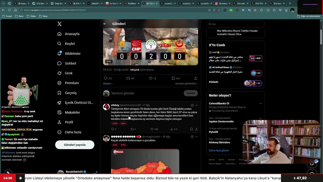Click the Yanıtla button
323x182 pixels.
[191, 93]
